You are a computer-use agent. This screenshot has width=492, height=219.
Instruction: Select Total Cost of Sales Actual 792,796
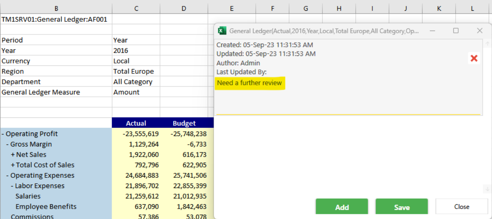coord(136,165)
